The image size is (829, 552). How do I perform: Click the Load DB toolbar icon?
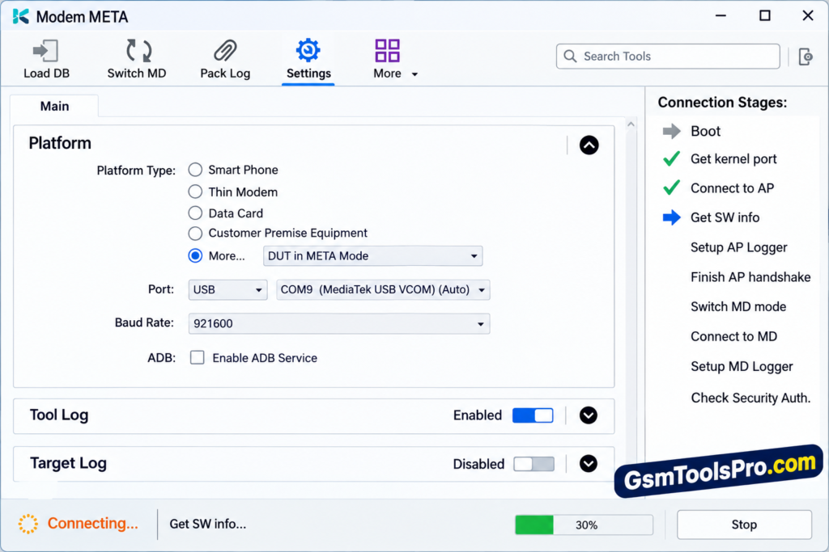click(45, 51)
